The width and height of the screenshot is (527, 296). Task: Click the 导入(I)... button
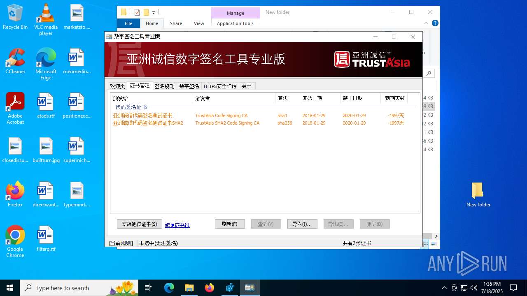(x=302, y=224)
